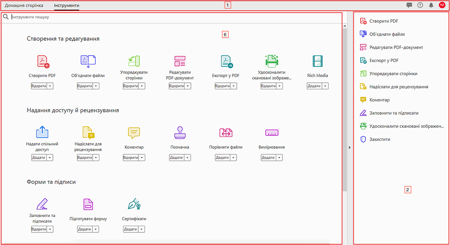Click the Позначка stamp icon
The image size is (450, 245).
[x=180, y=133]
